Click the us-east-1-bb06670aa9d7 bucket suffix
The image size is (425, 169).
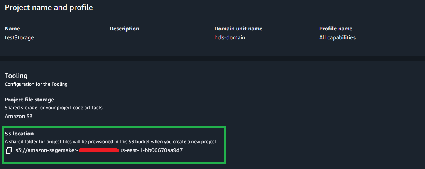click(x=151, y=150)
